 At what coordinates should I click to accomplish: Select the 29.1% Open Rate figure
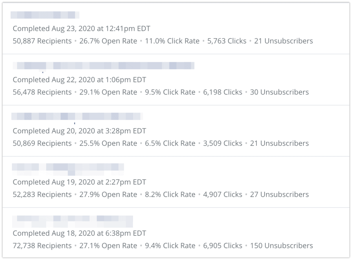(108, 92)
